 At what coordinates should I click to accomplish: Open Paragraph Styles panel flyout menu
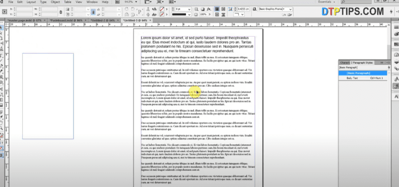tap(388, 63)
